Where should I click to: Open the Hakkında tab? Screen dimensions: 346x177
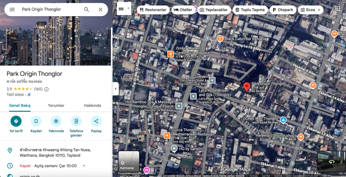click(93, 106)
